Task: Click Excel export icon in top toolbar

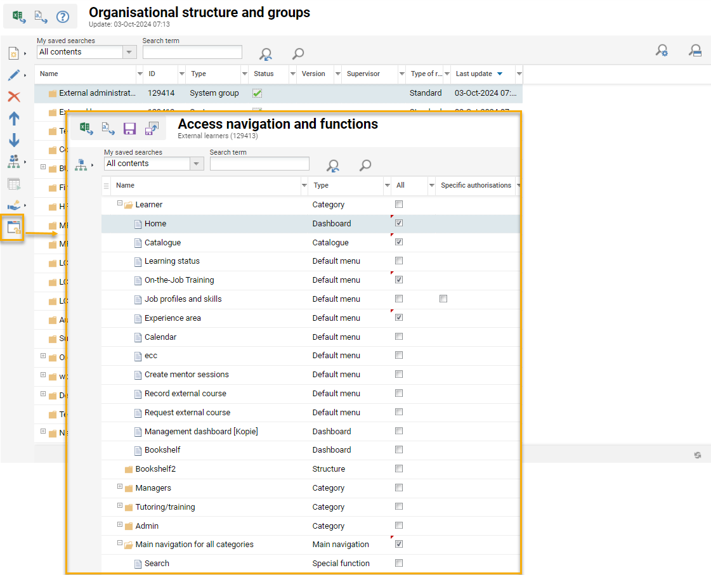Action: 19,17
